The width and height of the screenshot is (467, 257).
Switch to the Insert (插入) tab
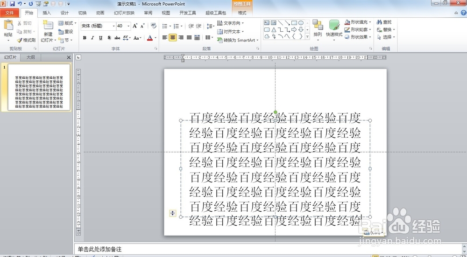click(x=47, y=13)
